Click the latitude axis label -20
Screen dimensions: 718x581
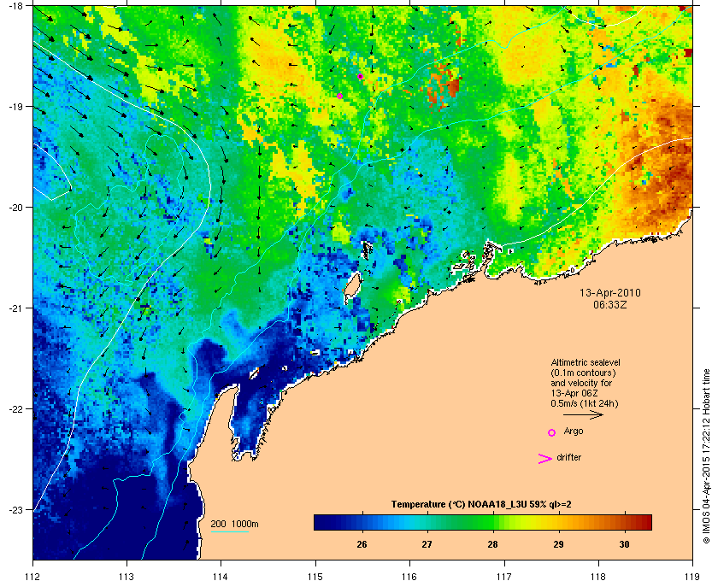15,208
